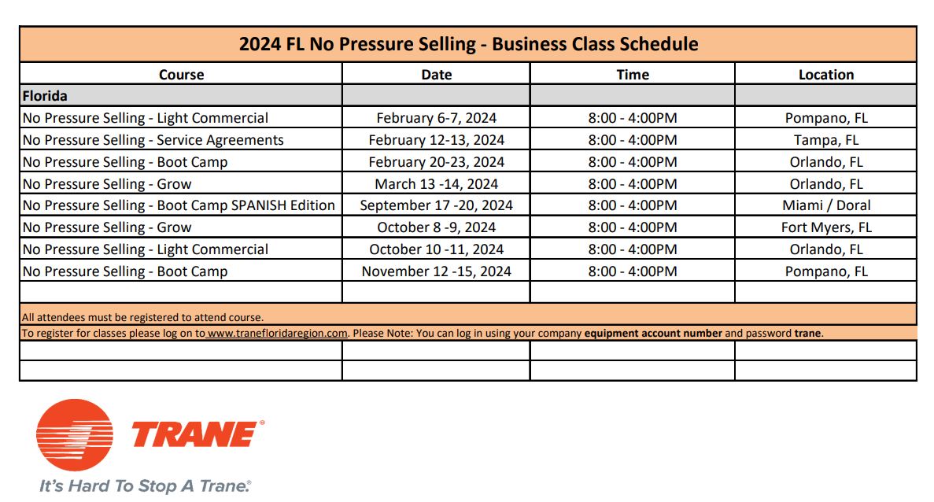This screenshot has height=502, width=934.
Task: Click the Business Class Schedule title bar
Action: [468, 44]
